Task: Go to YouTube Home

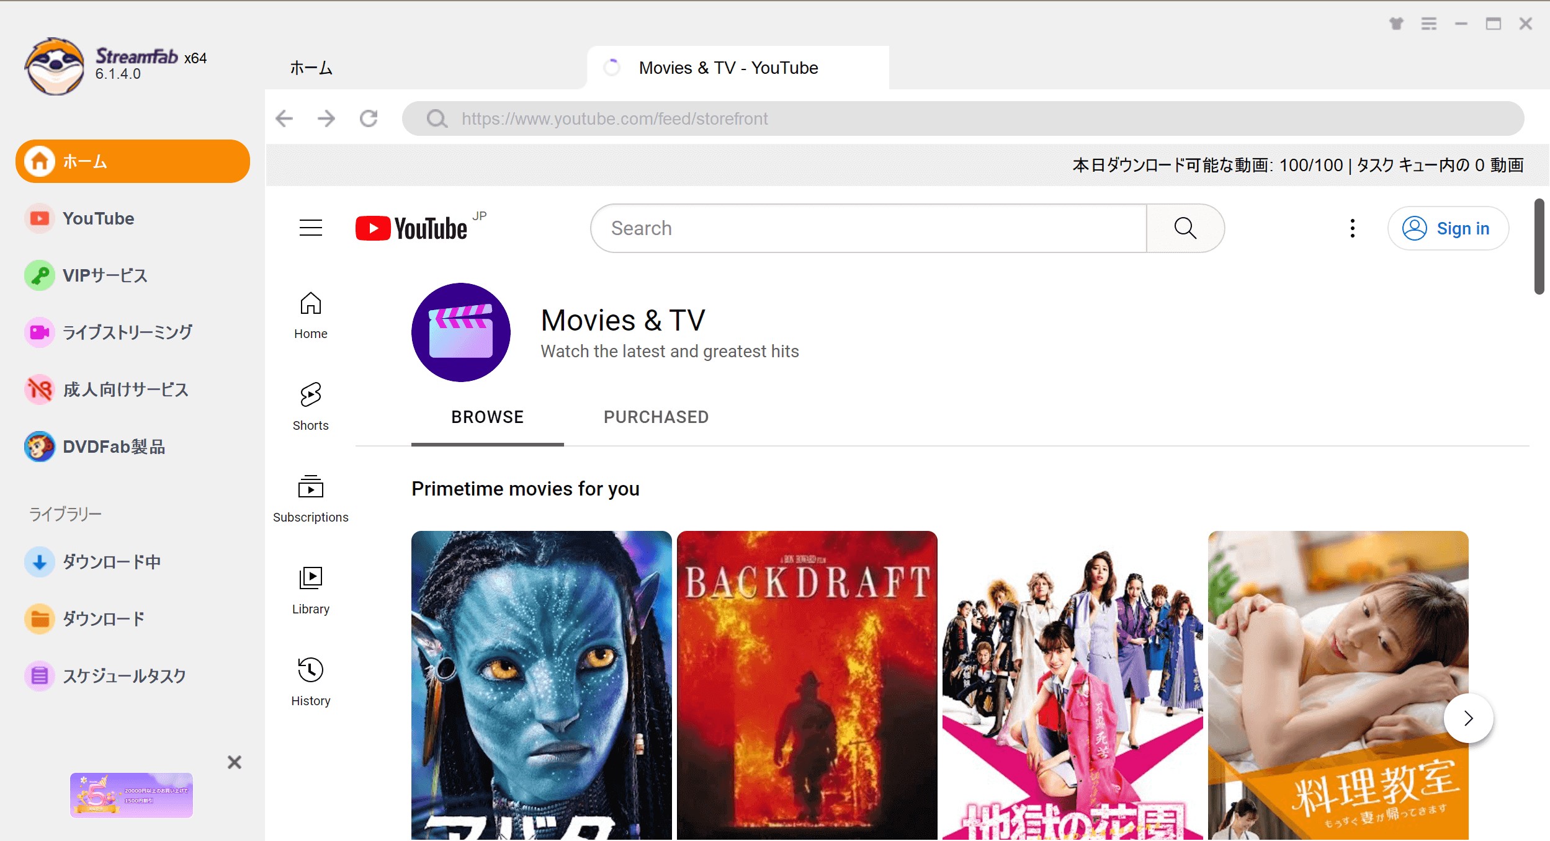Action: [x=311, y=316]
